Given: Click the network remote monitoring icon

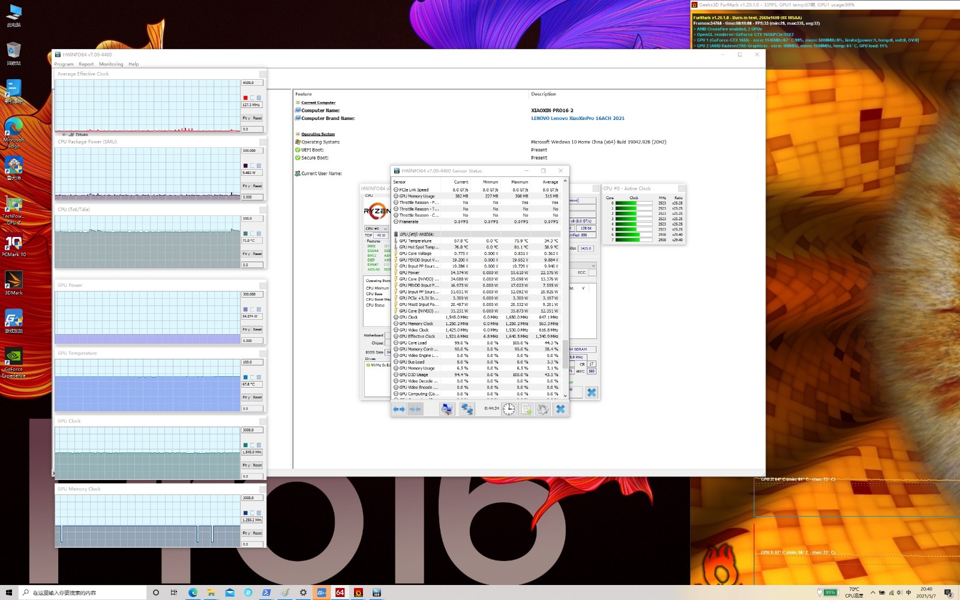Looking at the screenshot, I should (467, 409).
